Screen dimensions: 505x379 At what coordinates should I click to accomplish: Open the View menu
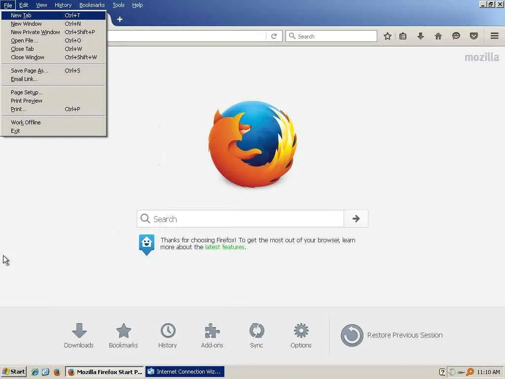[41, 5]
